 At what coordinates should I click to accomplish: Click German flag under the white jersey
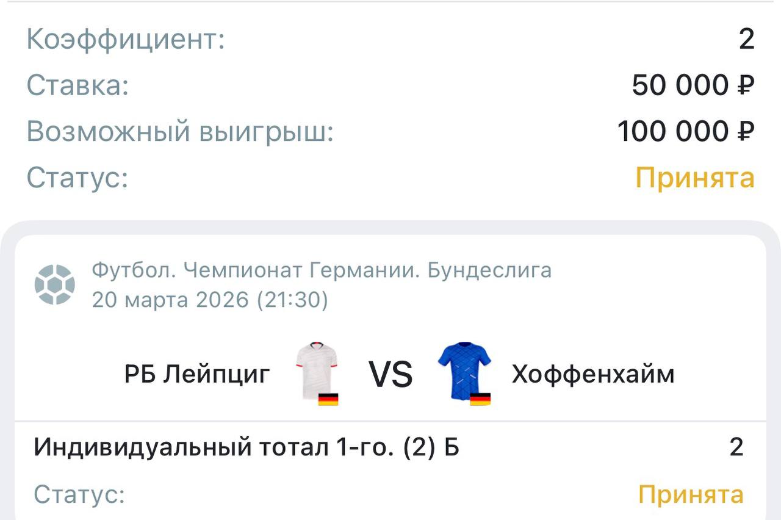(x=328, y=400)
